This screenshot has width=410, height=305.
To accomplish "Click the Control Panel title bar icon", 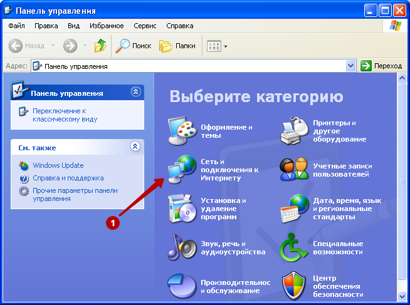I will tap(9, 11).
